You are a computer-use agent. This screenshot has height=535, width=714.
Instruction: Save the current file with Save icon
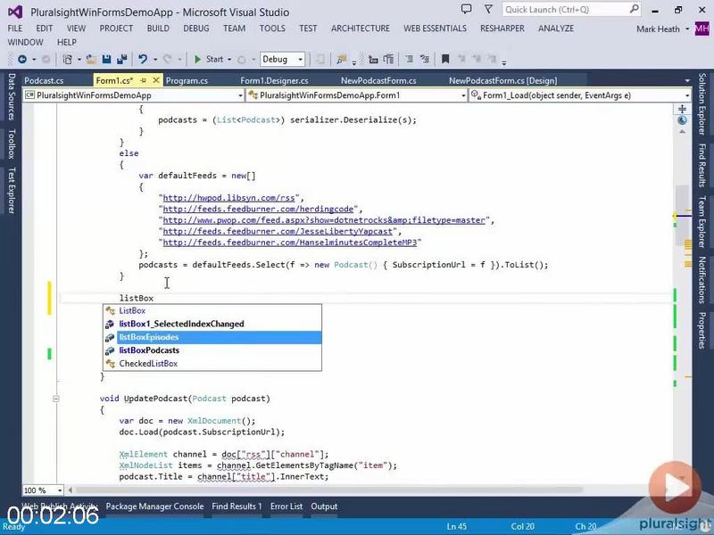tap(106, 59)
